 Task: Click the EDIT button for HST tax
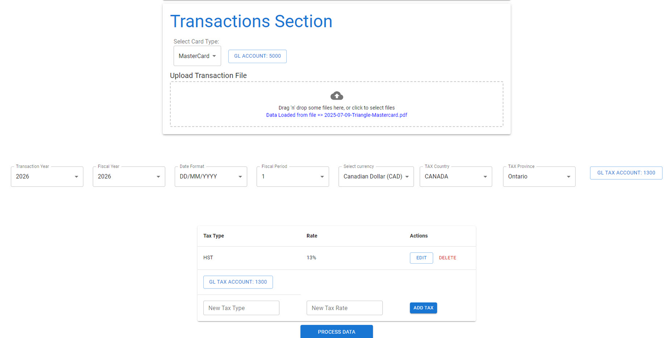pos(421,258)
